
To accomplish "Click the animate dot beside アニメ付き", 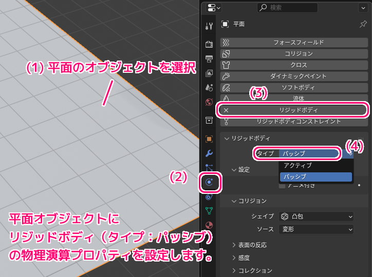I will [359, 185].
